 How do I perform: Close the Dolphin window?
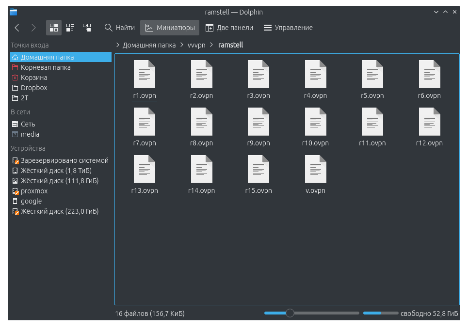point(454,12)
